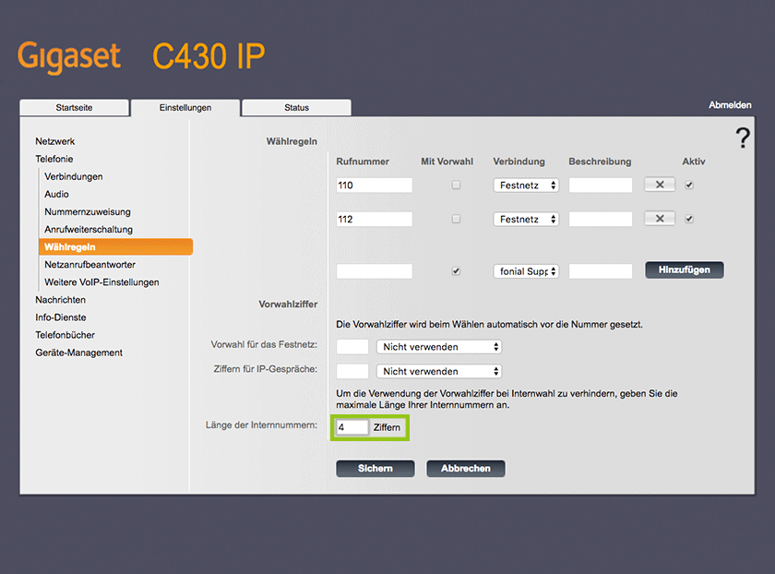Disable the Aktiv checkbox for 112

point(689,219)
